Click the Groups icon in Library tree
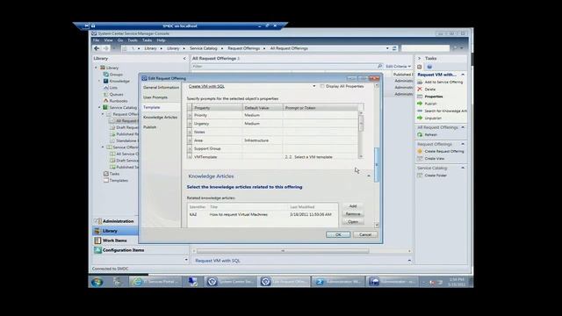This screenshot has height=316, width=562. click(x=106, y=74)
